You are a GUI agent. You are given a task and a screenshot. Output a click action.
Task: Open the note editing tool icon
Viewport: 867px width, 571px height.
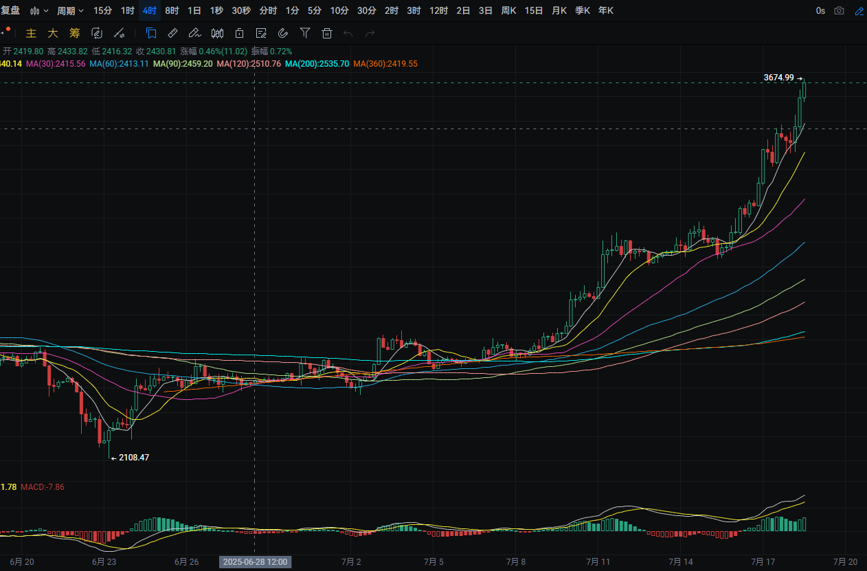tap(261, 33)
